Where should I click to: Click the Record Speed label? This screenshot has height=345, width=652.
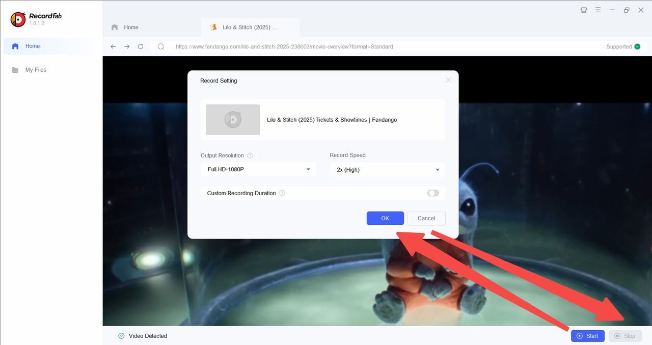coord(348,155)
